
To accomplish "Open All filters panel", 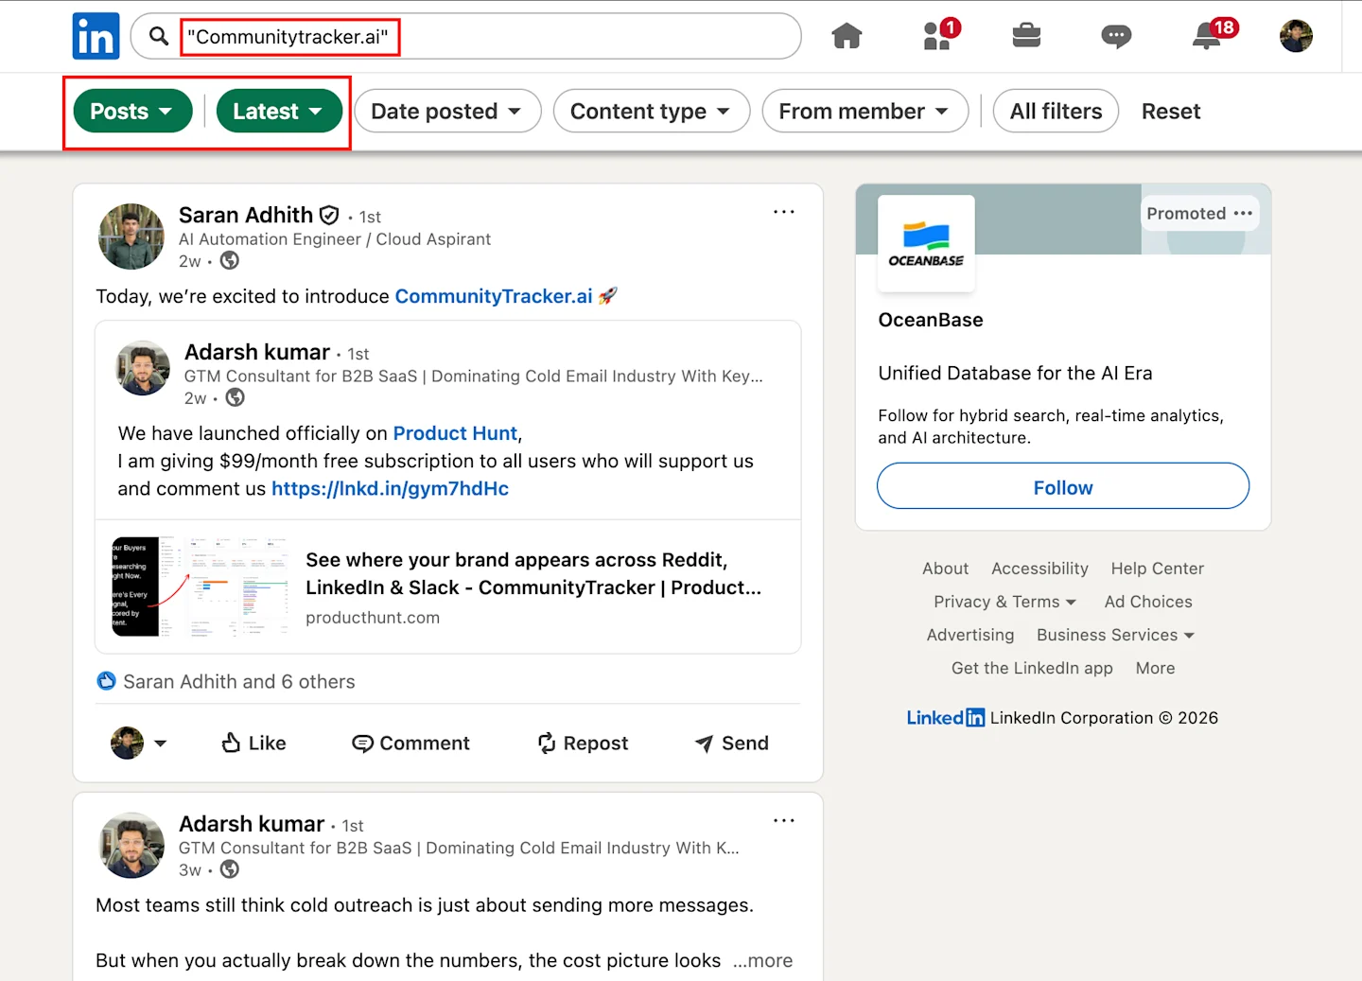I will pos(1056,112).
